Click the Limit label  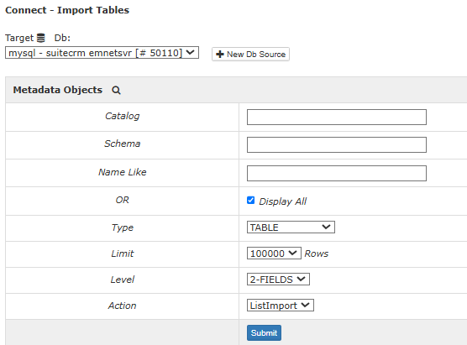point(122,254)
